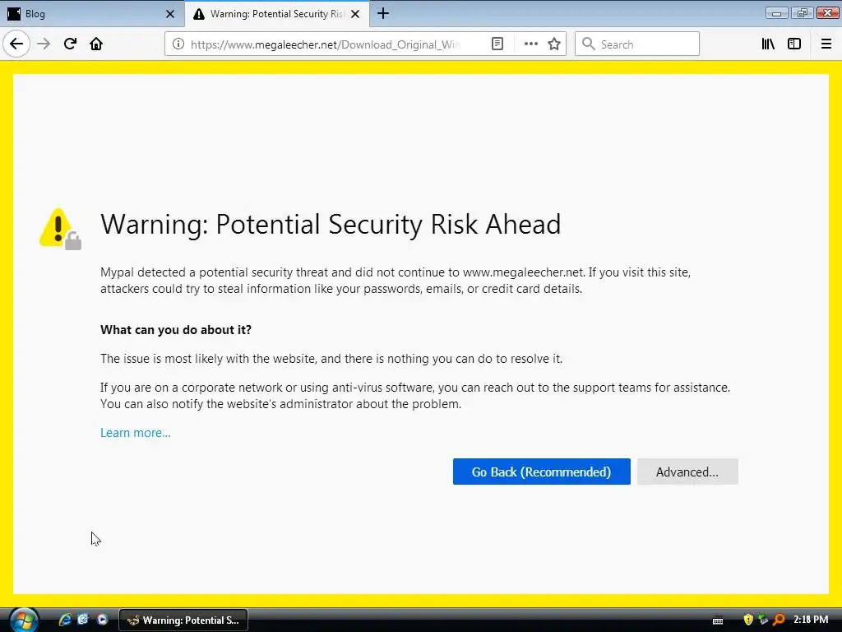Open the Advanced... options
Image resolution: width=842 pixels, height=632 pixels.
click(x=687, y=472)
